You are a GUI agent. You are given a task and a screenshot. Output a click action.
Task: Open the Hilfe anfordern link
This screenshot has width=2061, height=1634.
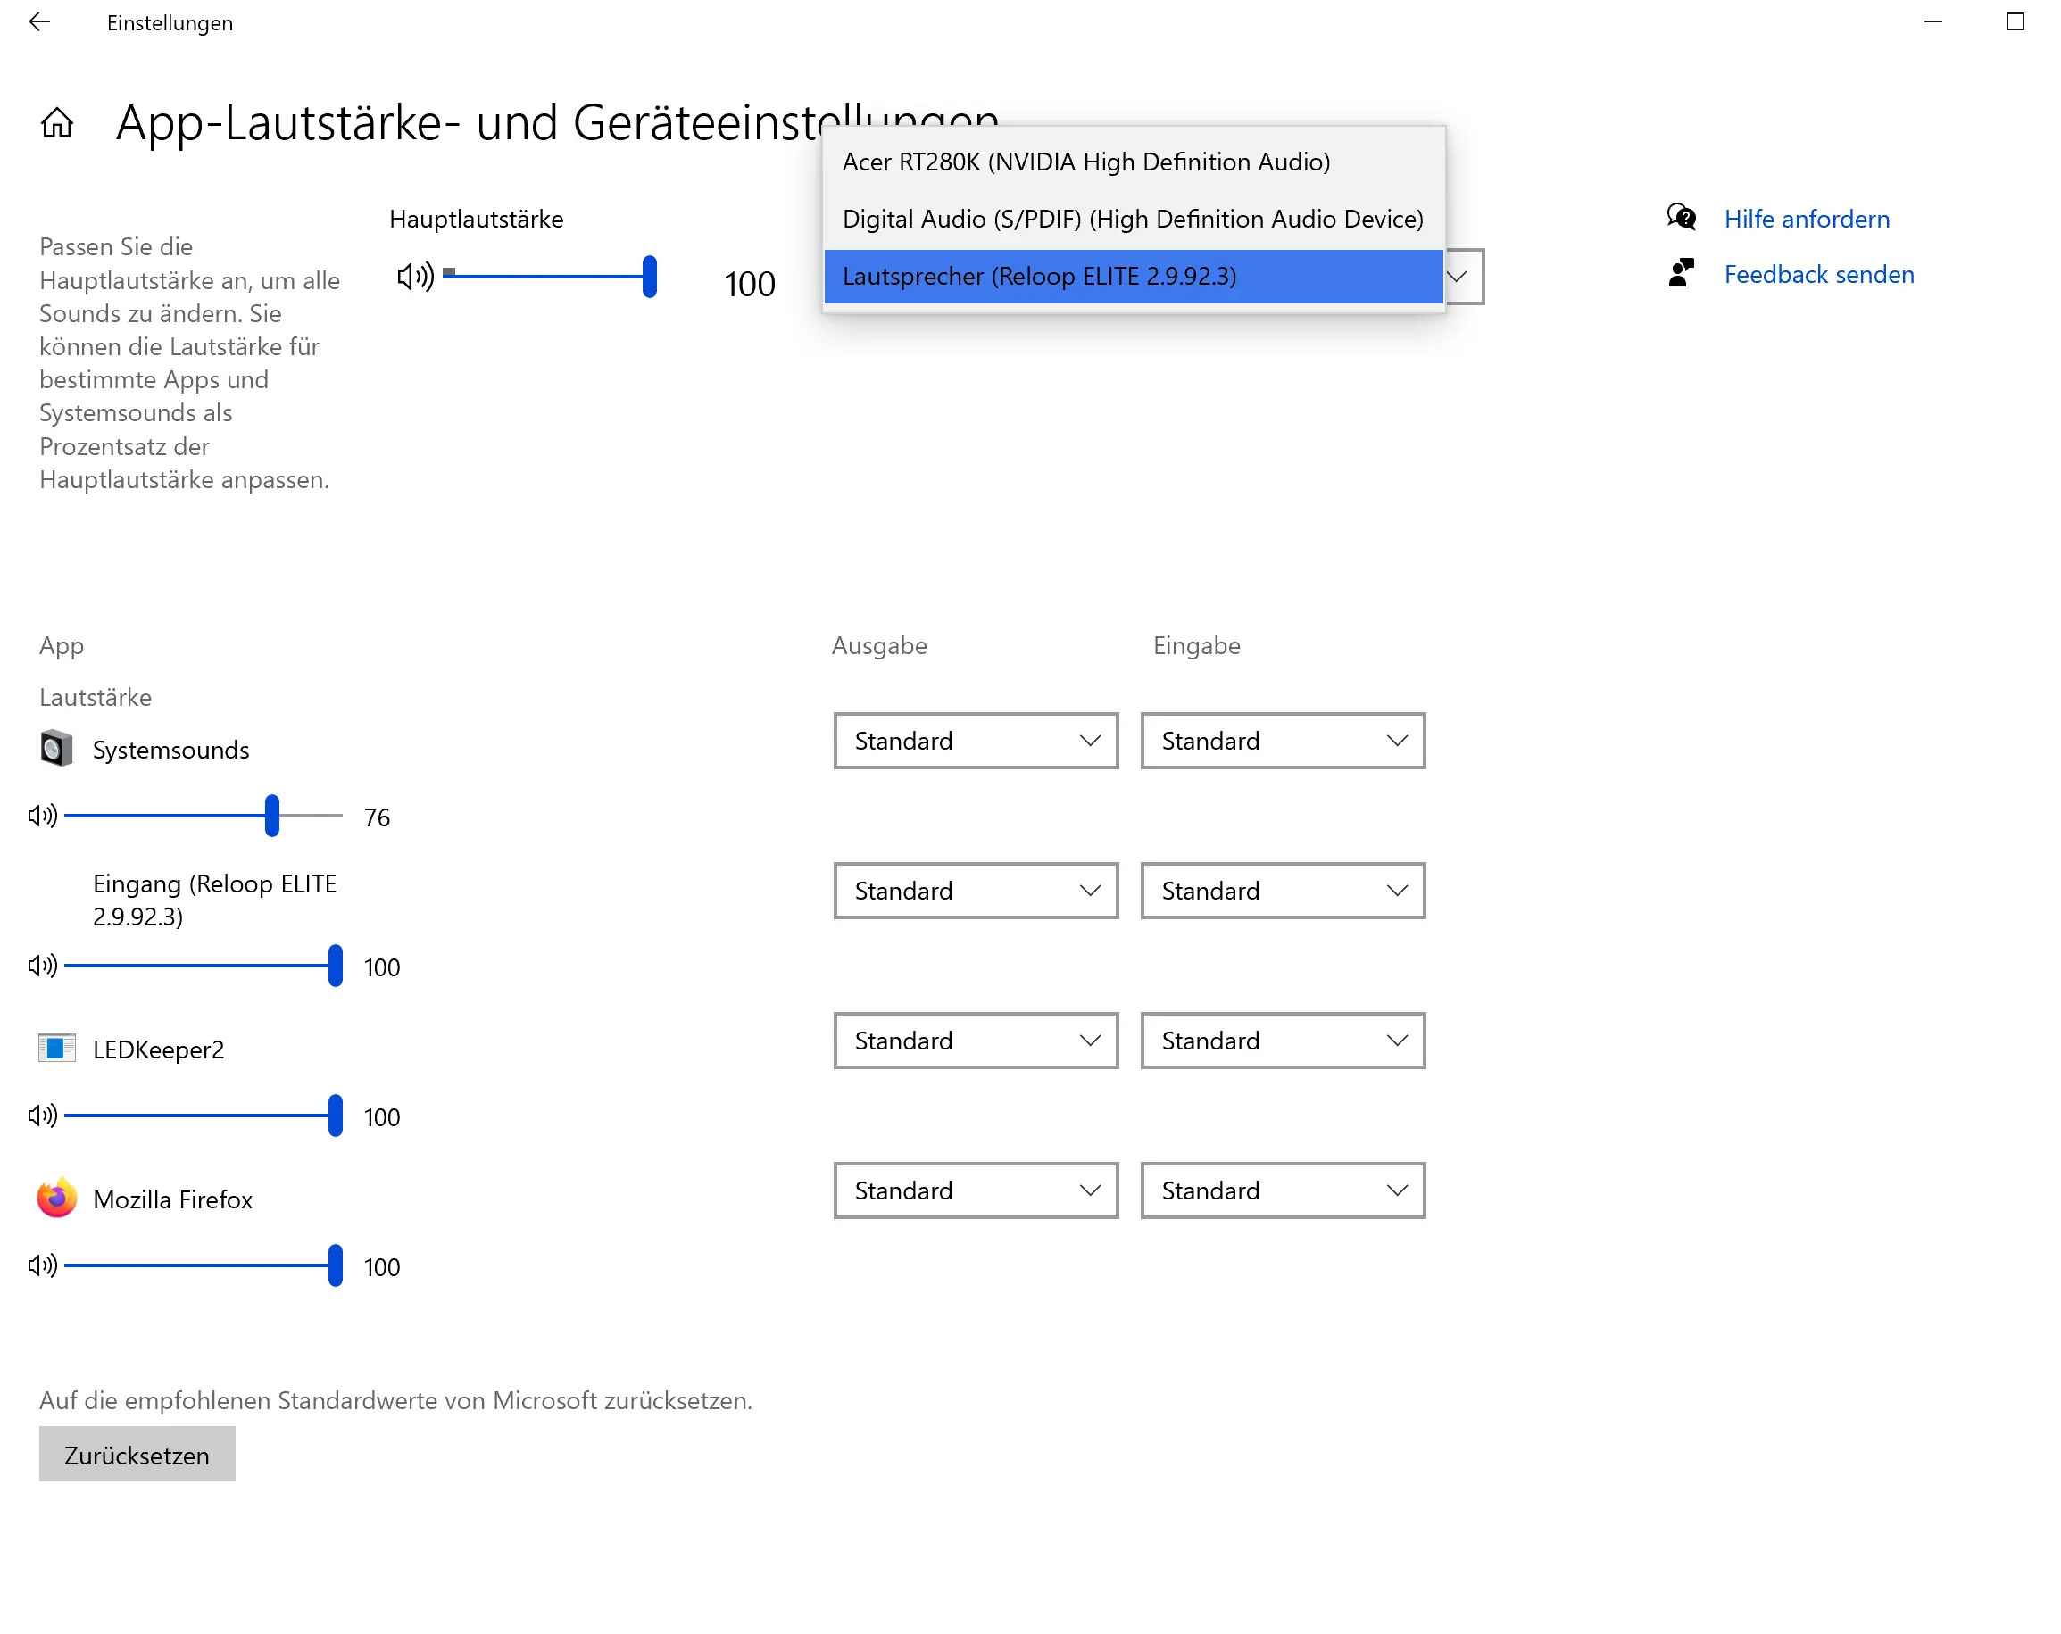point(1806,219)
